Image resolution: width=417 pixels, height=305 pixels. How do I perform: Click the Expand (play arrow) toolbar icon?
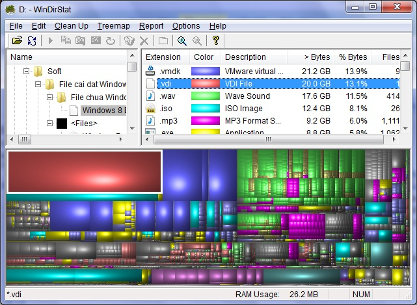51,41
